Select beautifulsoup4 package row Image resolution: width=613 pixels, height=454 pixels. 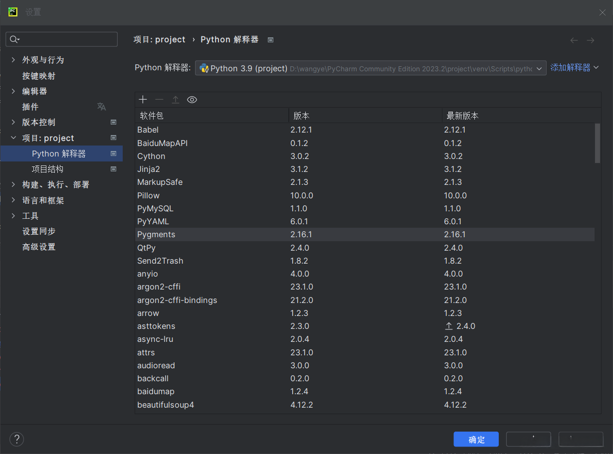(x=365, y=405)
